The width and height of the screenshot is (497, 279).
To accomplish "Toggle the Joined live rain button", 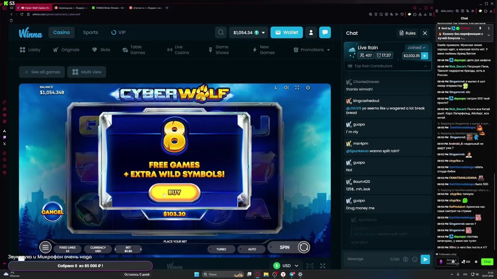I will [x=416, y=47].
